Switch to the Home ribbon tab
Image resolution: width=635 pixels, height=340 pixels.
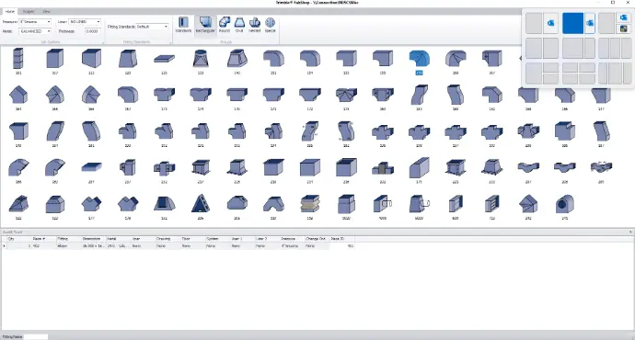10,11
